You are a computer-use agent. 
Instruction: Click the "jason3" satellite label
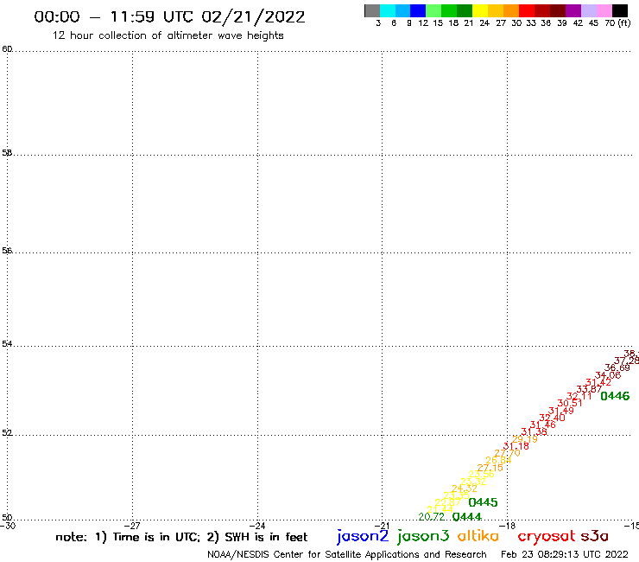(x=423, y=536)
